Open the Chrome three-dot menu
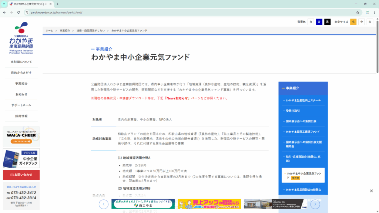 coord(375,12)
